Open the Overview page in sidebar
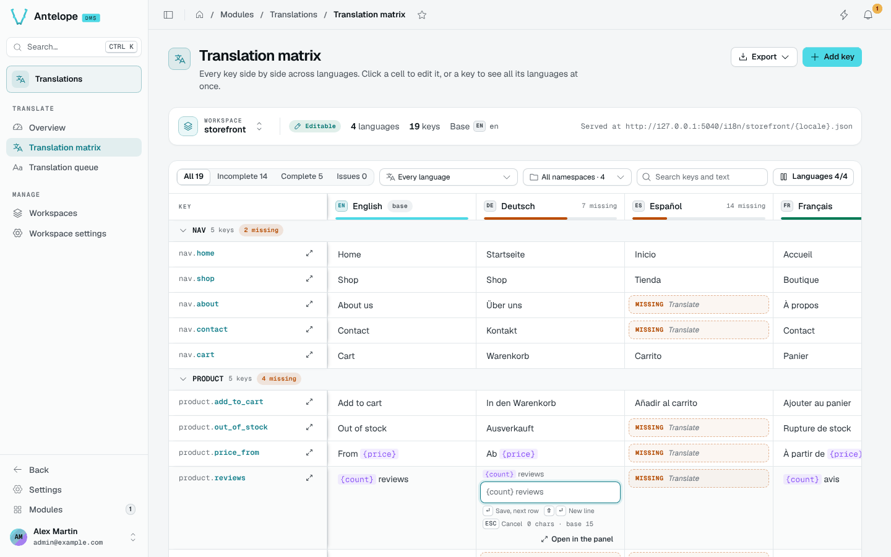 tap(74, 127)
